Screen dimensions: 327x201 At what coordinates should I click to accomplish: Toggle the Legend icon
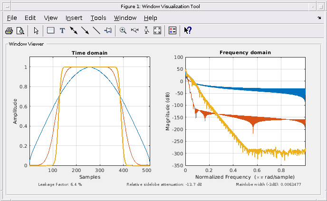[173, 30]
